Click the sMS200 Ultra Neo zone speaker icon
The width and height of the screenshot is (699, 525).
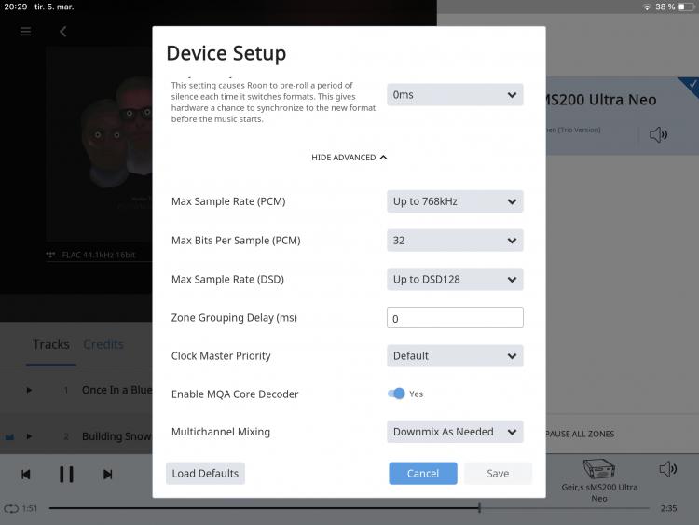(x=658, y=134)
